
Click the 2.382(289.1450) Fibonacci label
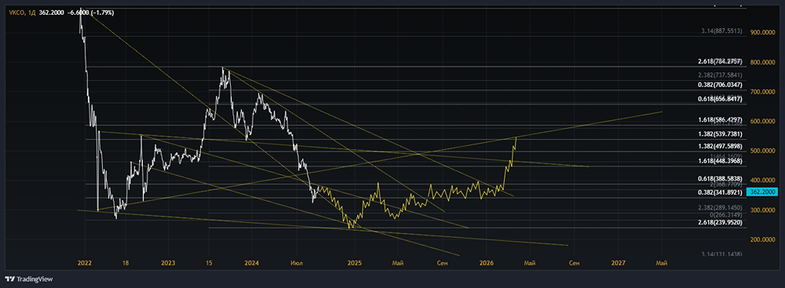(720, 207)
